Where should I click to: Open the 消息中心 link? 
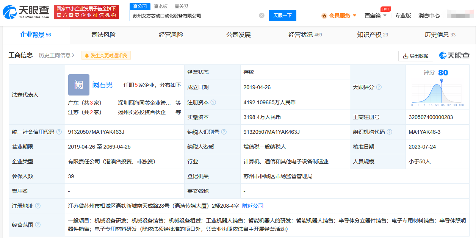pyautogui.click(x=429, y=16)
